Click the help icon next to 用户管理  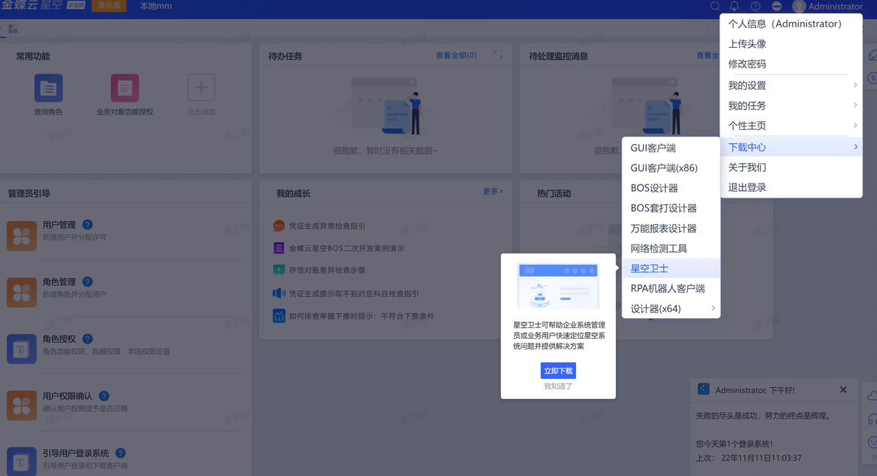(88, 225)
